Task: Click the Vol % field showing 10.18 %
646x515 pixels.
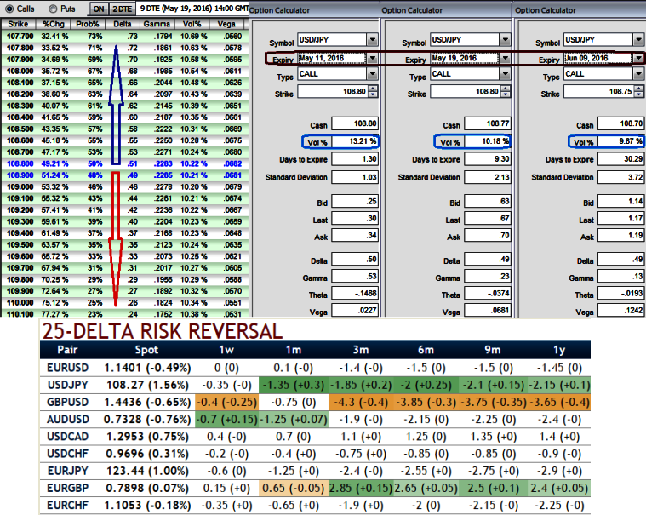Action: pyautogui.click(x=488, y=141)
